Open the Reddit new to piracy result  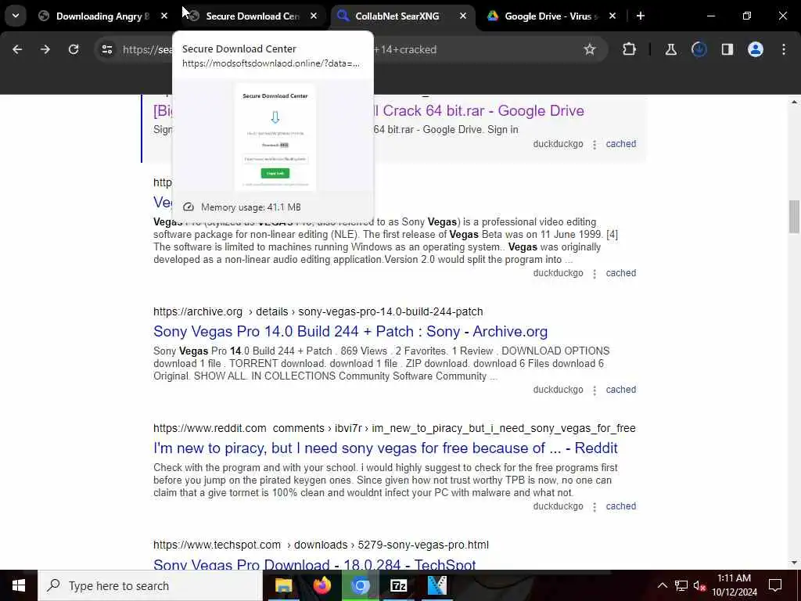coord(385,448)
